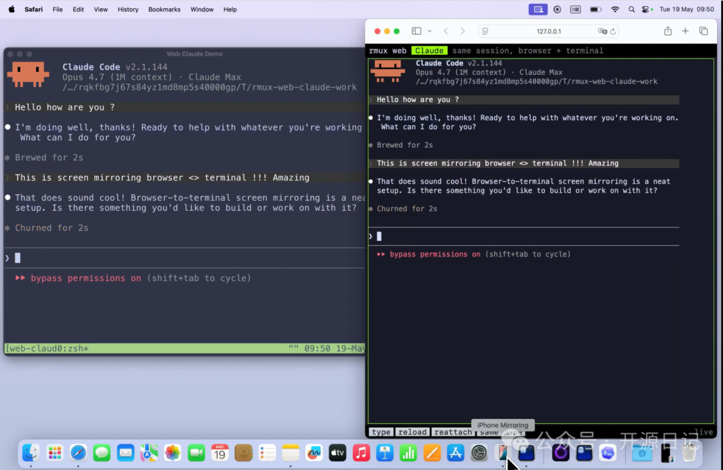The width and height of the screenshot is (723, 470).
Task: Open Finder from the Dock
Action: [x=31, y=453]
